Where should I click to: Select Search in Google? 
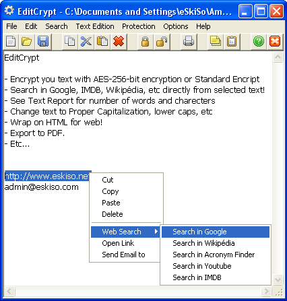[x=216, y=232]
